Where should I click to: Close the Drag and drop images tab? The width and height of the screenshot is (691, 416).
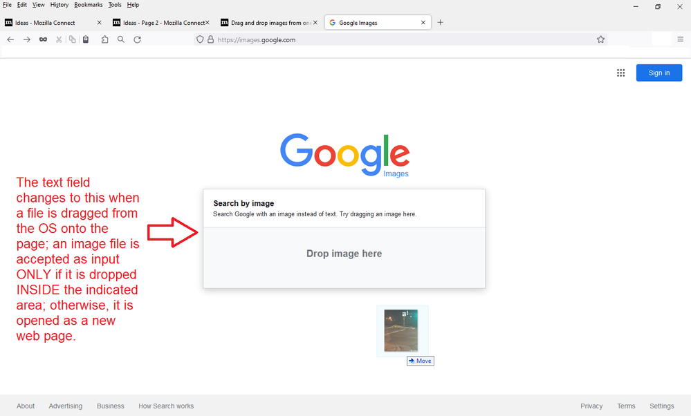(x=315, y=23)
